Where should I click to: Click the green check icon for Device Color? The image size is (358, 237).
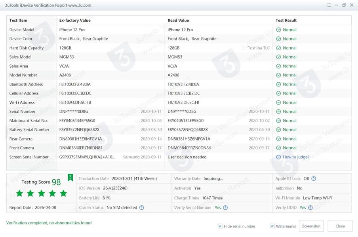(x=278, y=39)
